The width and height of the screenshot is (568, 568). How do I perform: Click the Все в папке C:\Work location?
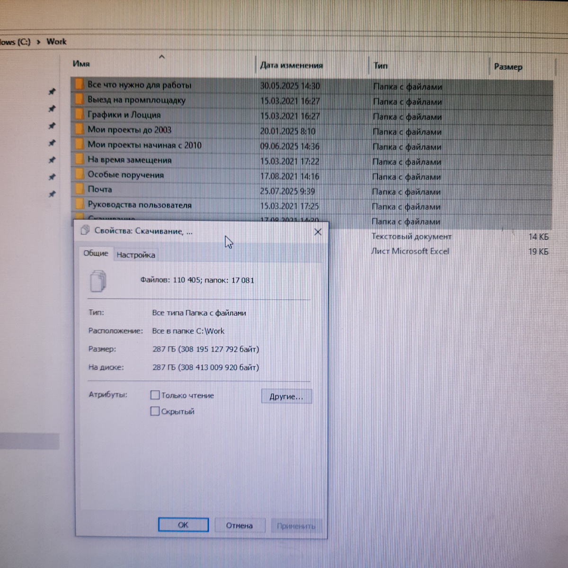[x=188, y=331]
